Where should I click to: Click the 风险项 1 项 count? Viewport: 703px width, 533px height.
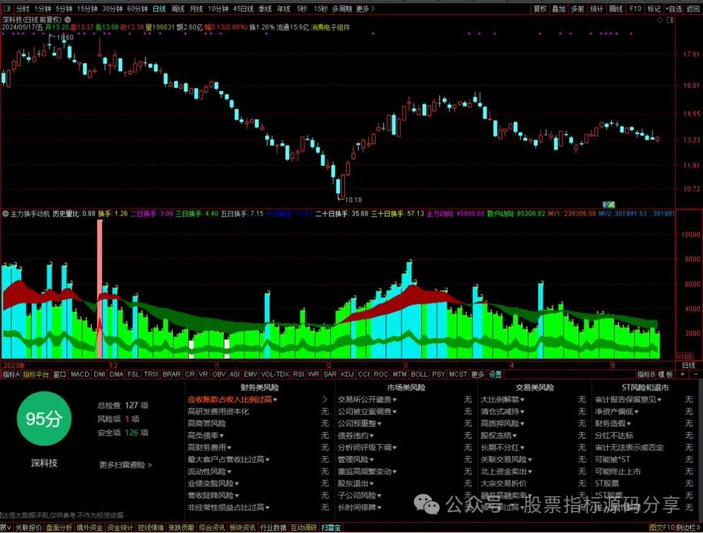coord(118,419)
